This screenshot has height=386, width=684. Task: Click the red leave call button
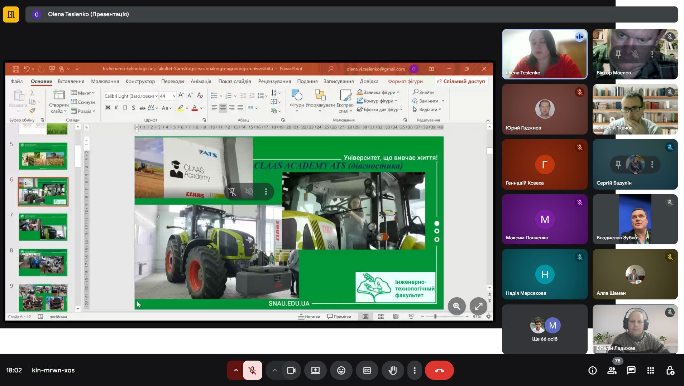click(439, 370)
